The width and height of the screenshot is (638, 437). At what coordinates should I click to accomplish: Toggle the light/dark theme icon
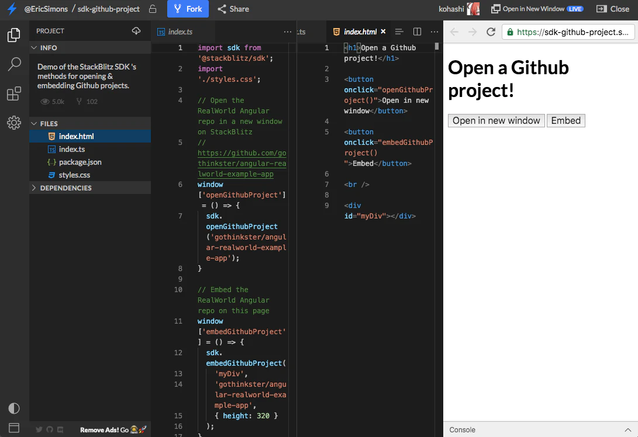pos(14,408)
